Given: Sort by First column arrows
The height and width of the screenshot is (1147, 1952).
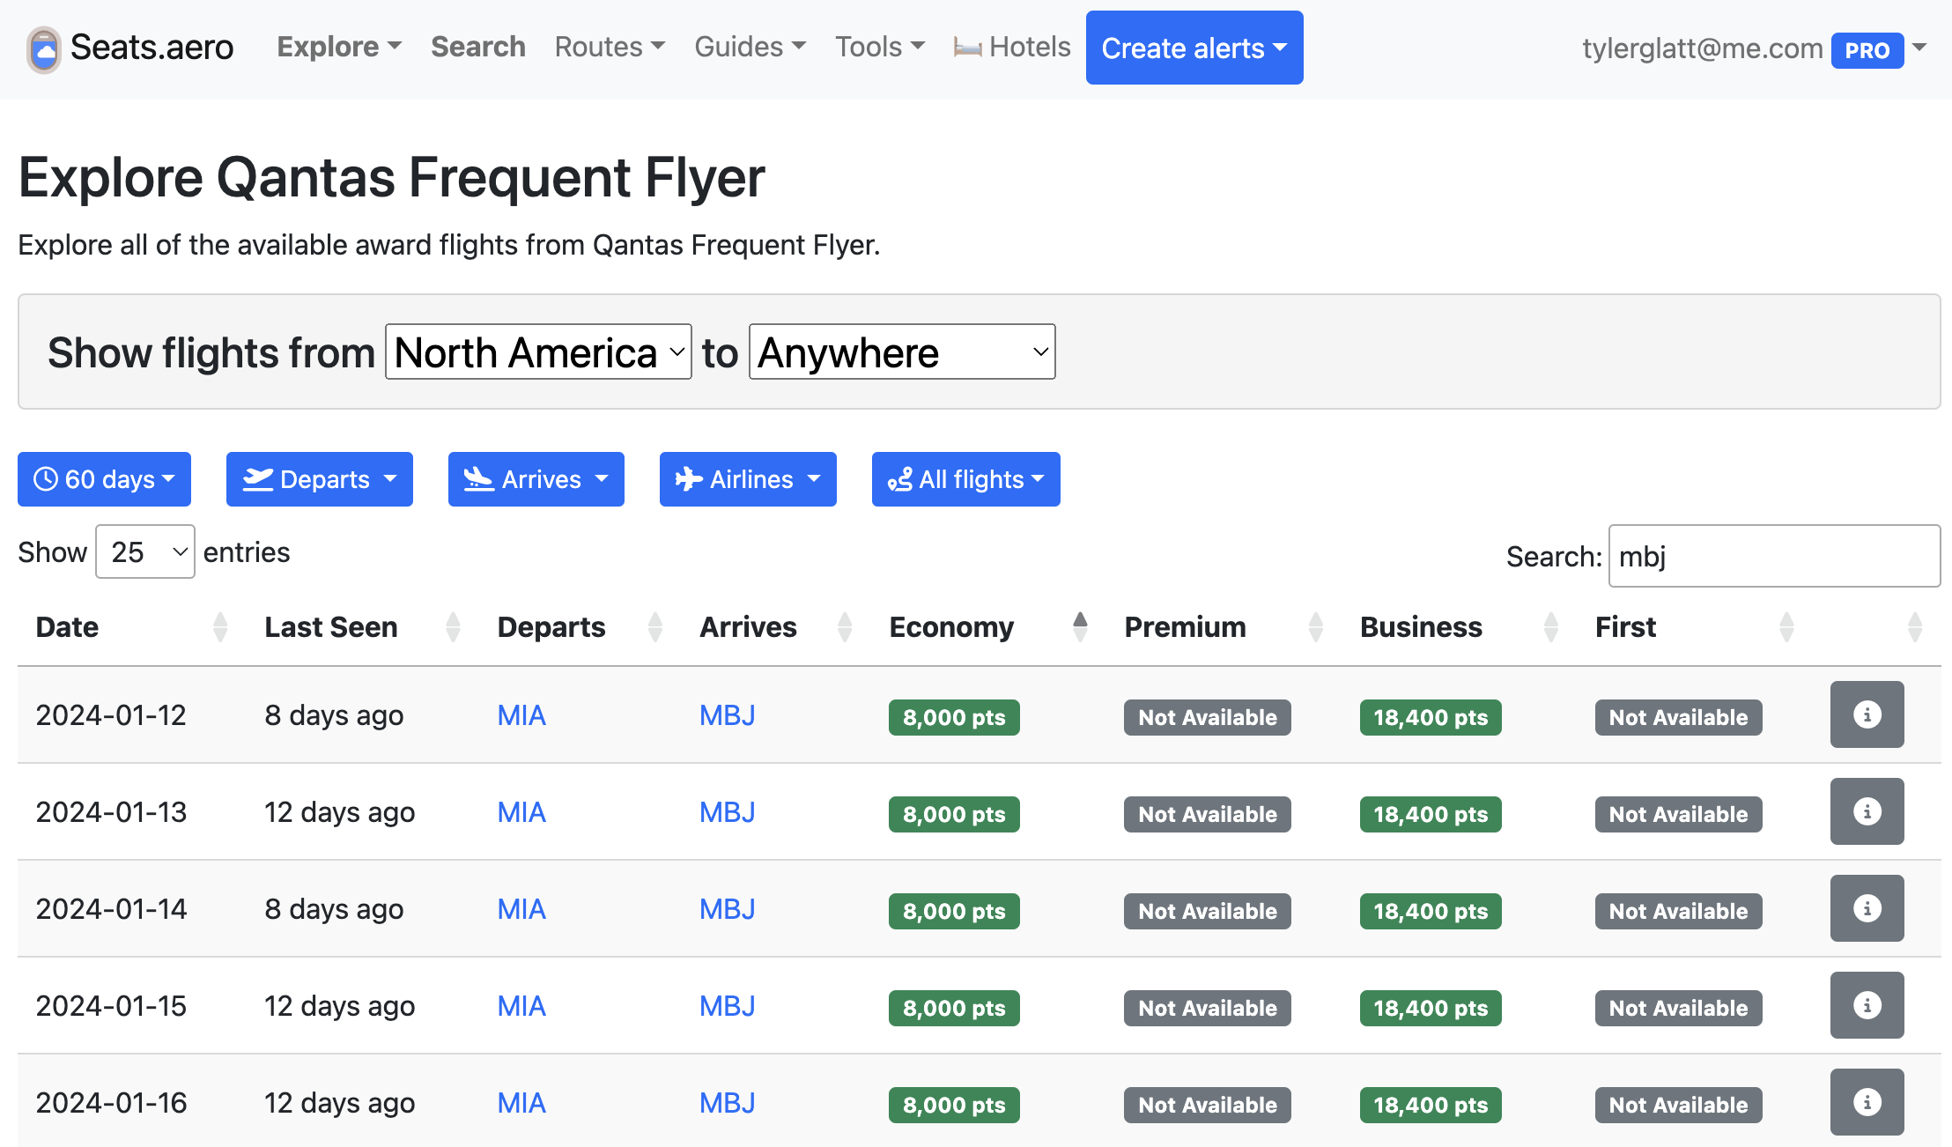Looking at the screenshot, I should click(1786, 627).
